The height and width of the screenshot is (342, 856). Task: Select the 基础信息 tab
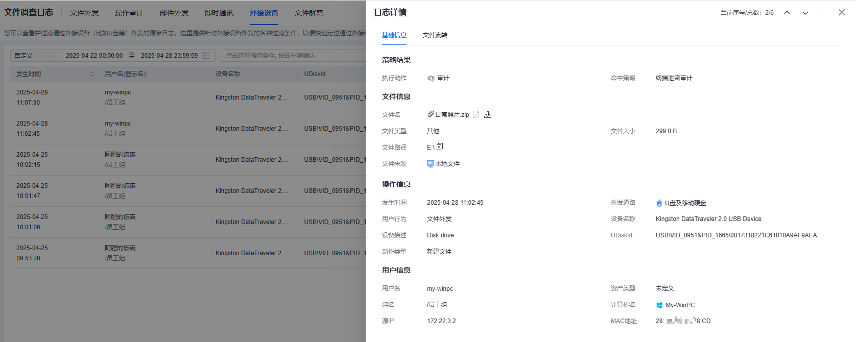coord(394,35)
